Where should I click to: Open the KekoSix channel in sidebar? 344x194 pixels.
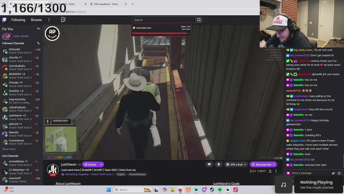click(21, 134)
